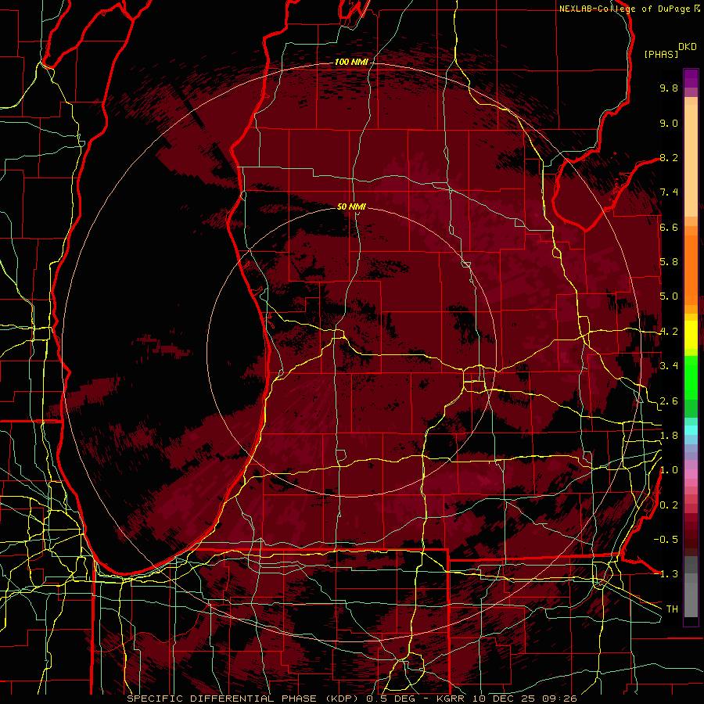
Task: Click the 3.4 value on the color scale
Action: tap(669, 366)
